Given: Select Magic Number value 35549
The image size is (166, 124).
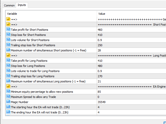Looking at the screenshot, I should (101, 102).
